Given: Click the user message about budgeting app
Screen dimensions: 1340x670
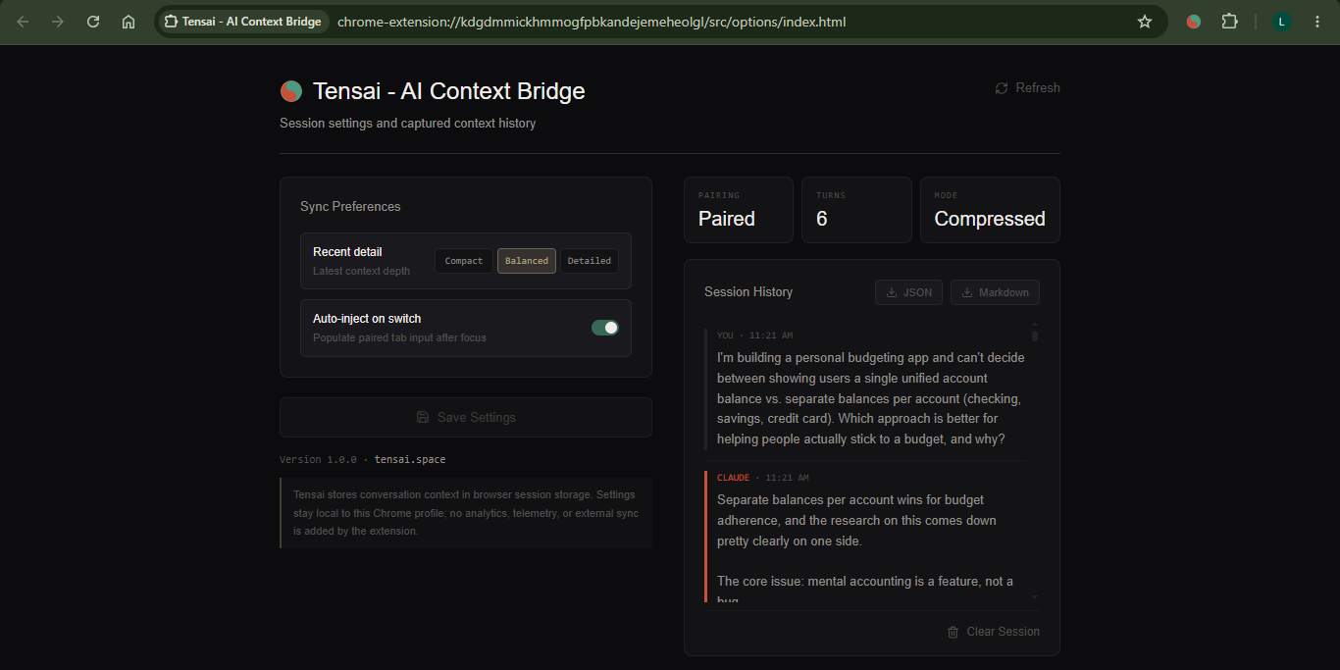Looking at the screenshot, I should coord(871,398).
